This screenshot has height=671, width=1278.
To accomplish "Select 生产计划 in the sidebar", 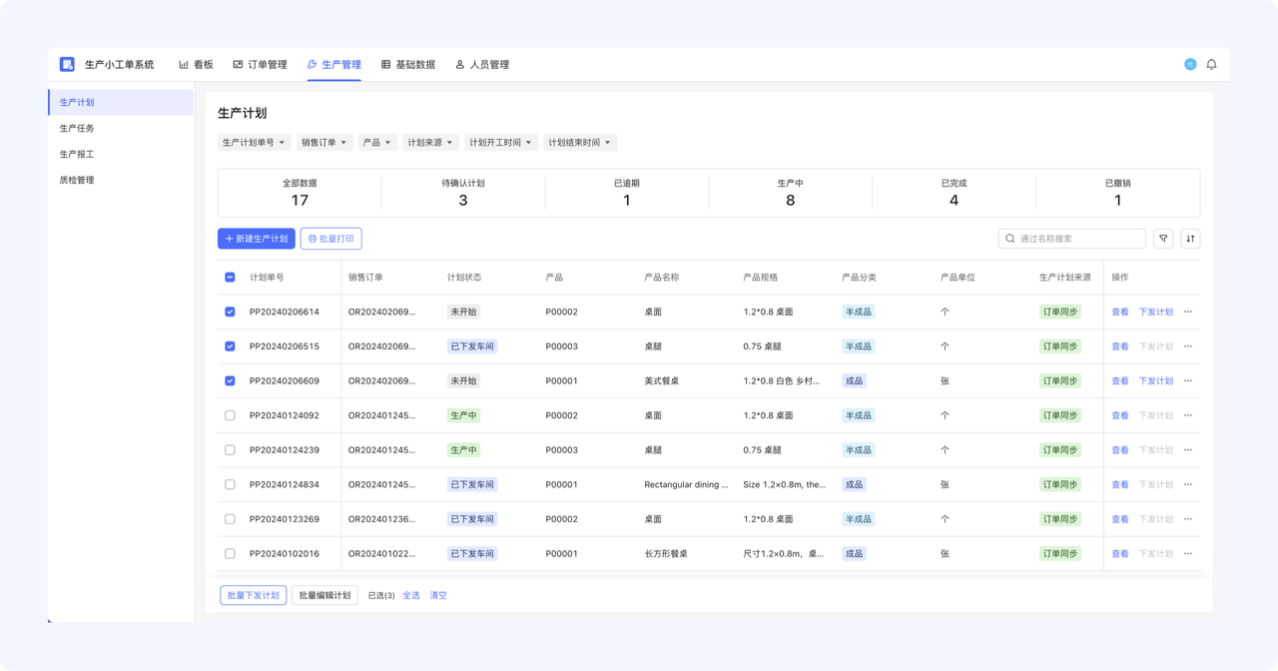I will [121, 102].
